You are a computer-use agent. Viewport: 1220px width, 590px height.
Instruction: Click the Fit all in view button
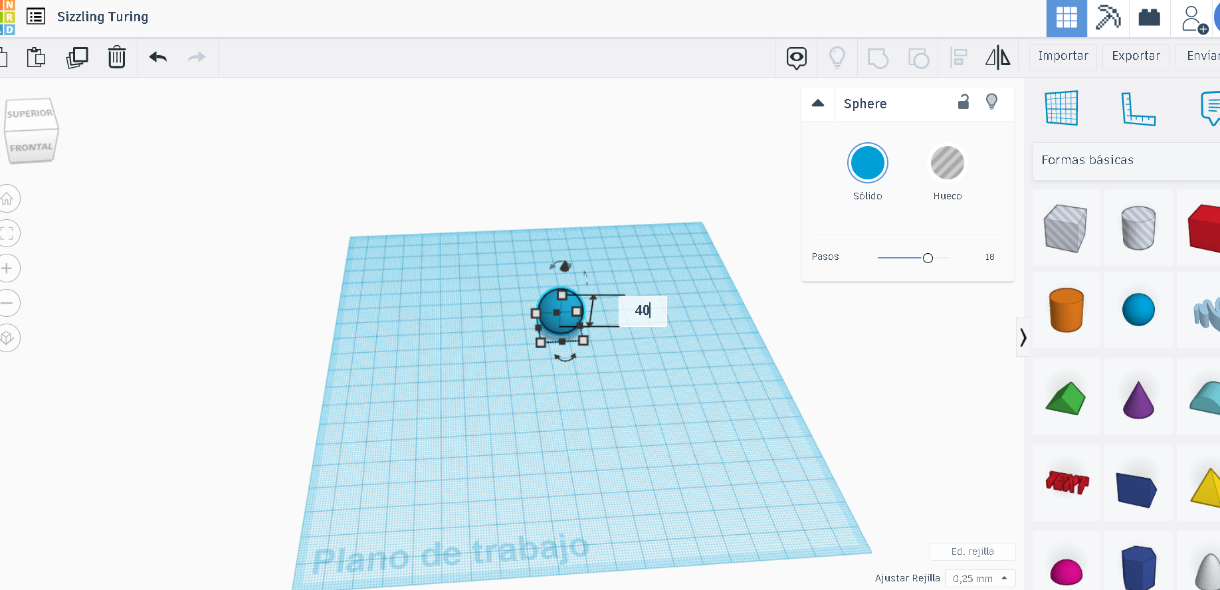point(7,233)
